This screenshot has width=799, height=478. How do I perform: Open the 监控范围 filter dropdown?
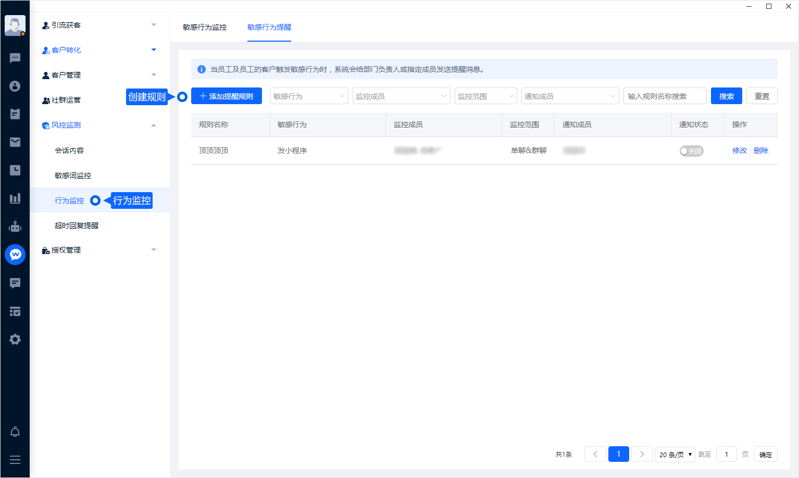coord(485,96)
